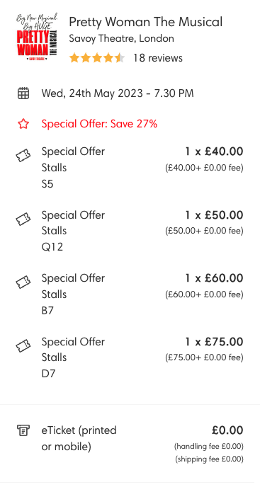Click the ticket icon for seat B7
Viewport: 260px width, 487px height.
tap(23, 282)
